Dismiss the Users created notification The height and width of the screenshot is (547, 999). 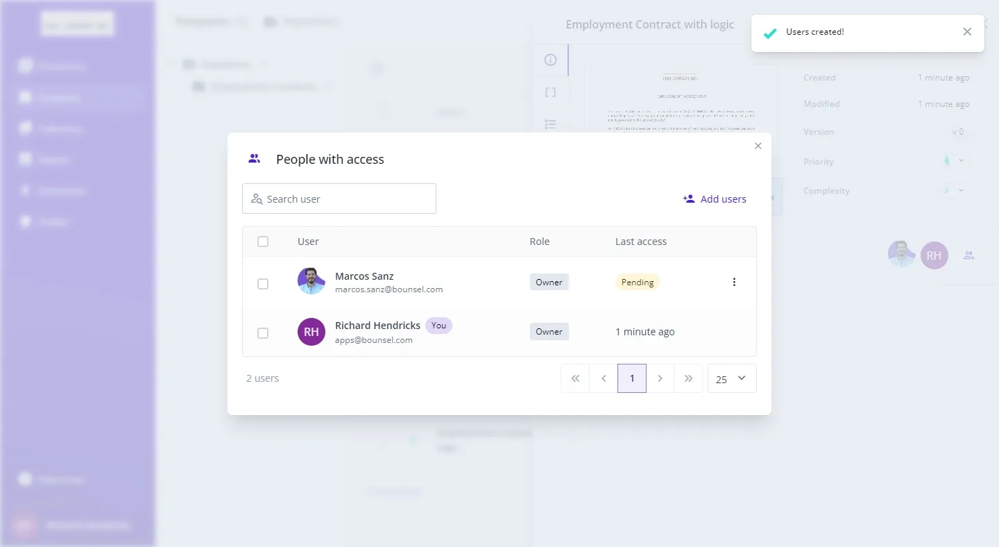pos(967,32)
